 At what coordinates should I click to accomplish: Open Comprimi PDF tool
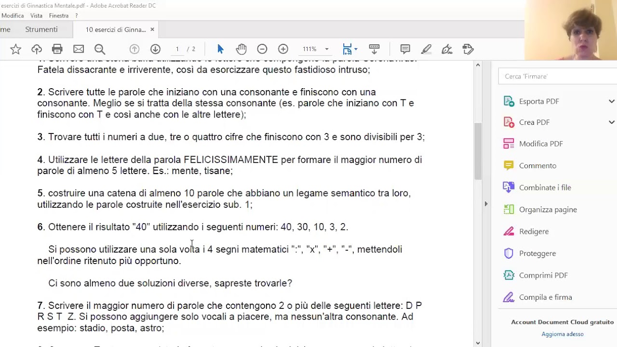[543, 275]
